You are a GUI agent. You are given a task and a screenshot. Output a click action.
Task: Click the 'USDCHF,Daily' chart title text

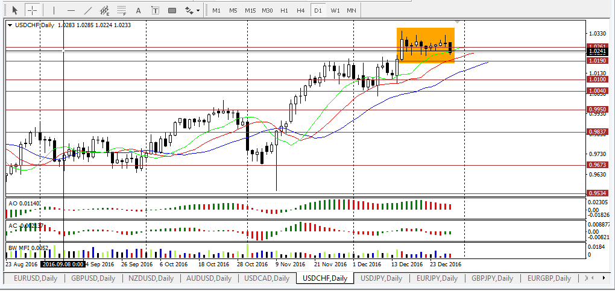(x=34, y=25)
